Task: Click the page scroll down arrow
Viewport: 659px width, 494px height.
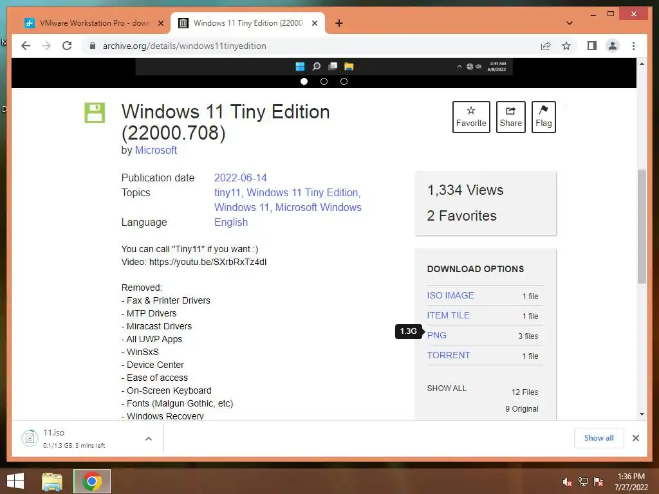Action: point(642,414)
